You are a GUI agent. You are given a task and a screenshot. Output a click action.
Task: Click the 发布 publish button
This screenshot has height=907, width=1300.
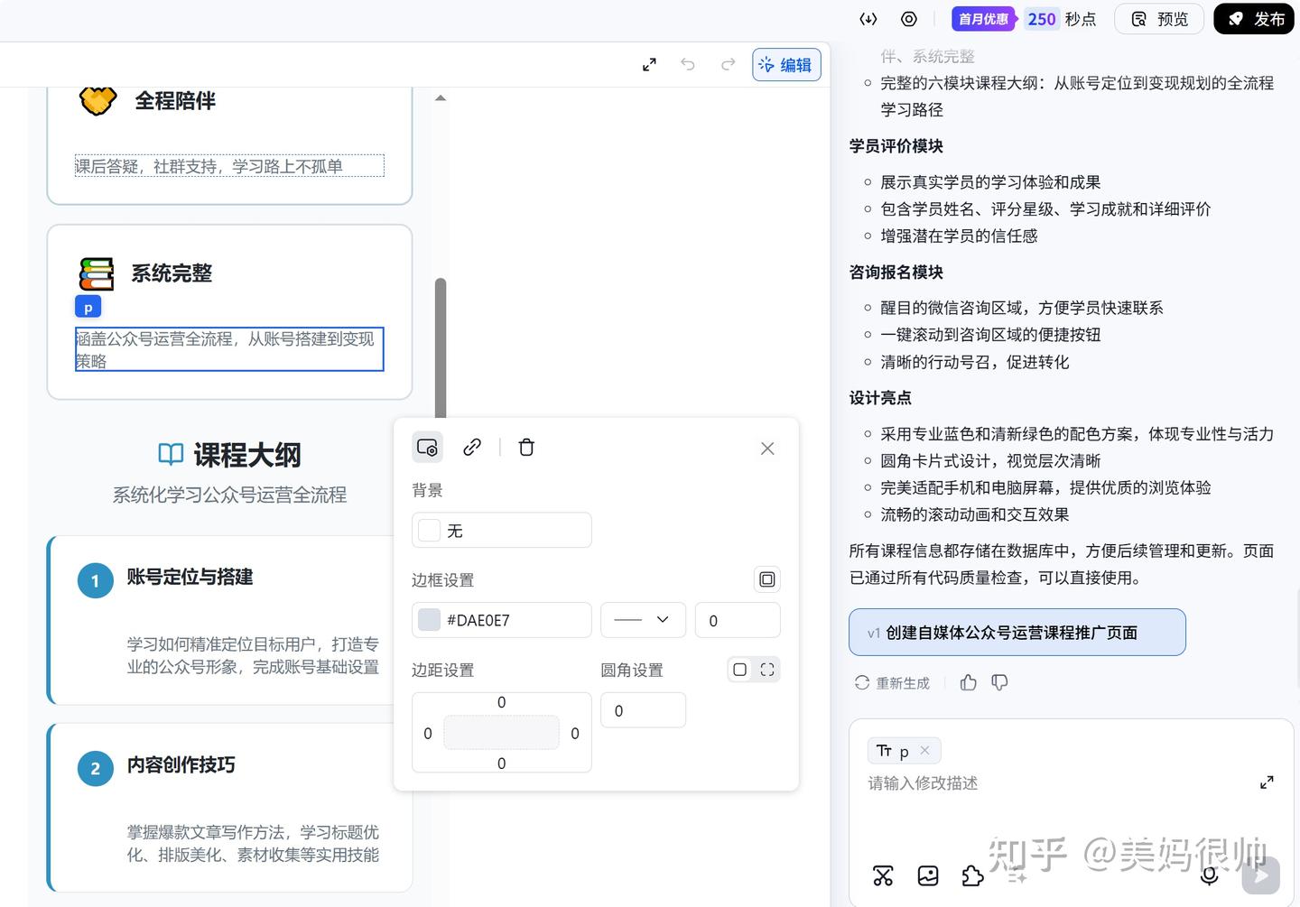click(1254, 18)
